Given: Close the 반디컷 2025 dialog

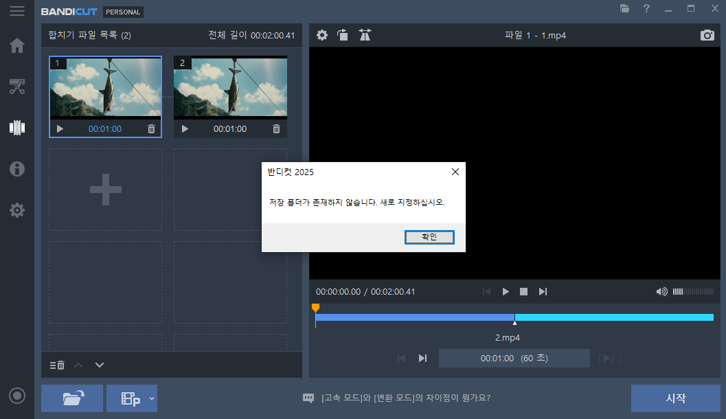Looking at the screenshot, I should click(x=455, y=172).
